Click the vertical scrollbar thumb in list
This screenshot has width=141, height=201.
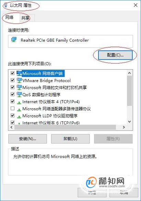coord(129,91)
